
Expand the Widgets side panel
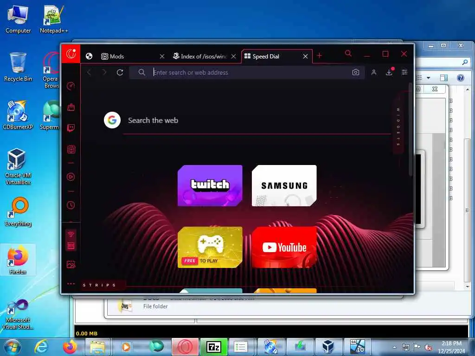398,127
